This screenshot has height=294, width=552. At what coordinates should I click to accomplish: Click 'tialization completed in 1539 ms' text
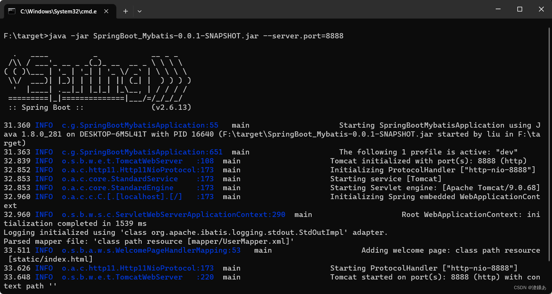coord(75,224)
